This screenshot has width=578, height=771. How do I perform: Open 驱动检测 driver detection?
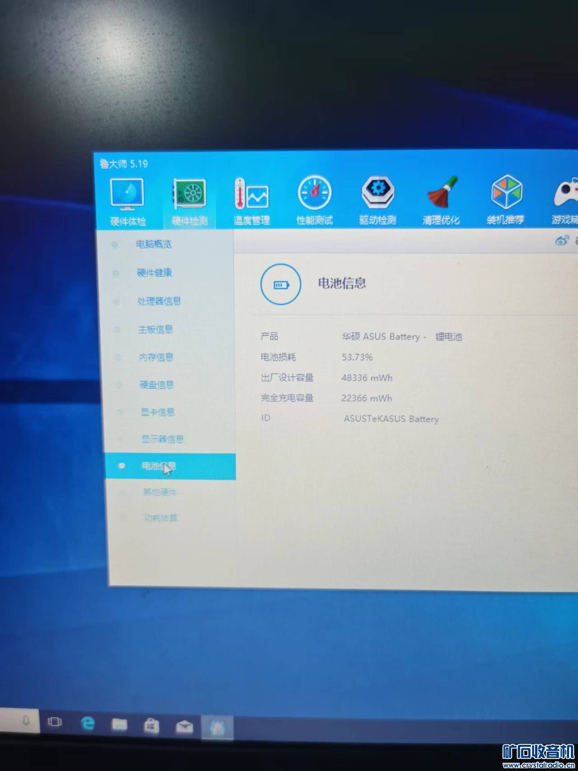pos(378,200)
